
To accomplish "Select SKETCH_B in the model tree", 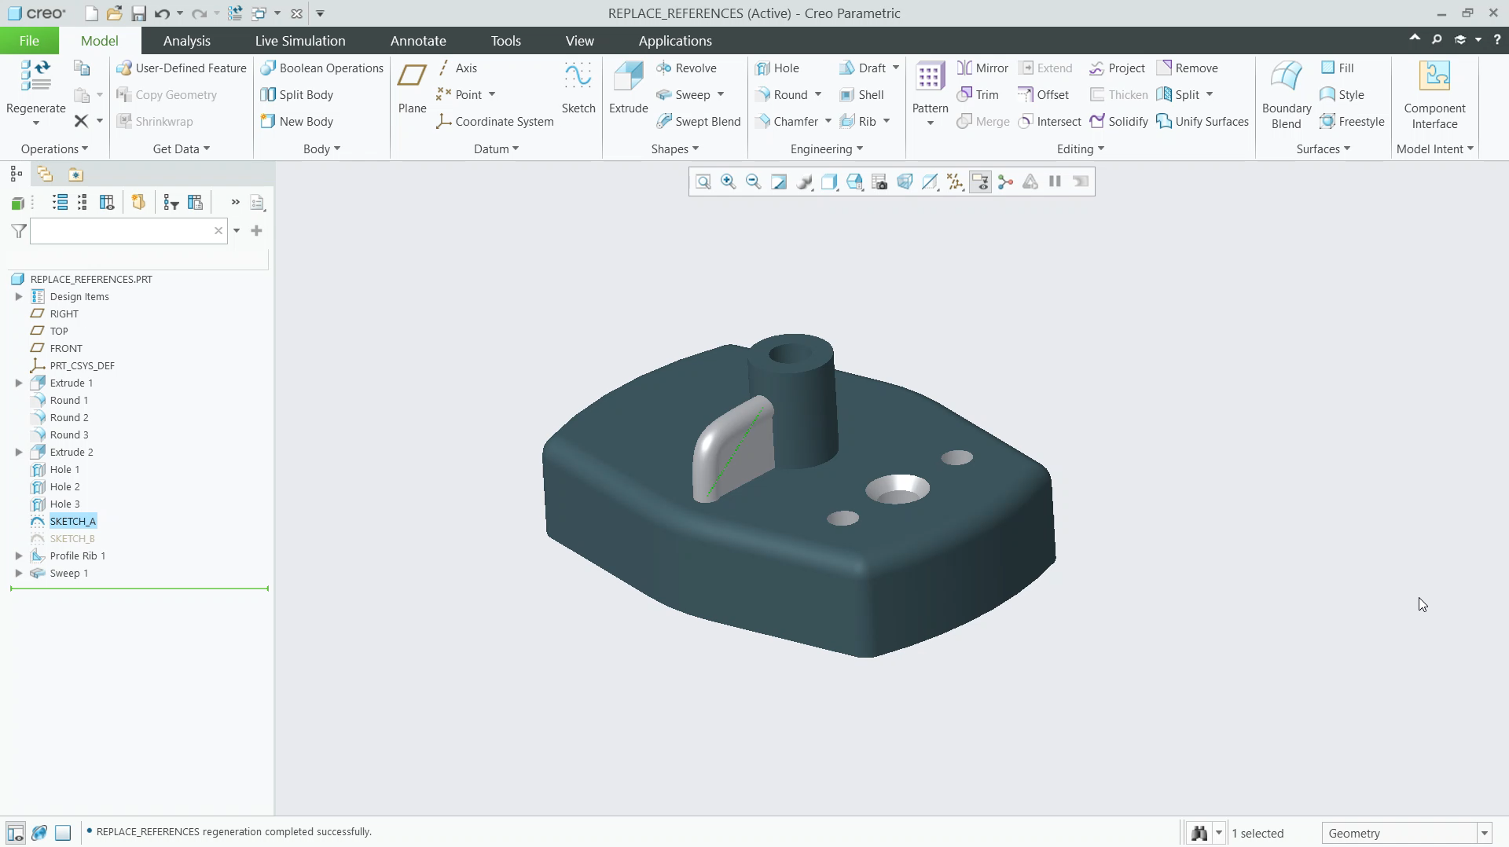I will pos(72,539).
